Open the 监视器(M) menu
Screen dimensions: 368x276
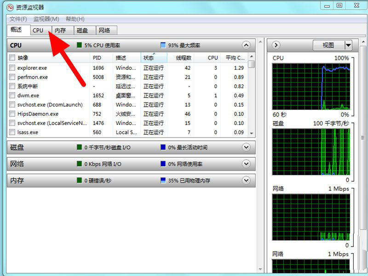click(x=46, y=19)
